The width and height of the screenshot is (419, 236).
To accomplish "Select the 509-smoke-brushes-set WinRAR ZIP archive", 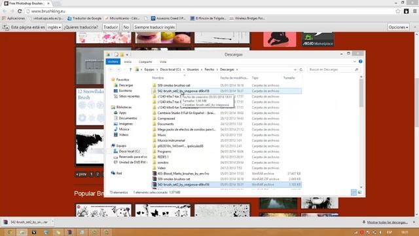I will click(x=227, y=179).
